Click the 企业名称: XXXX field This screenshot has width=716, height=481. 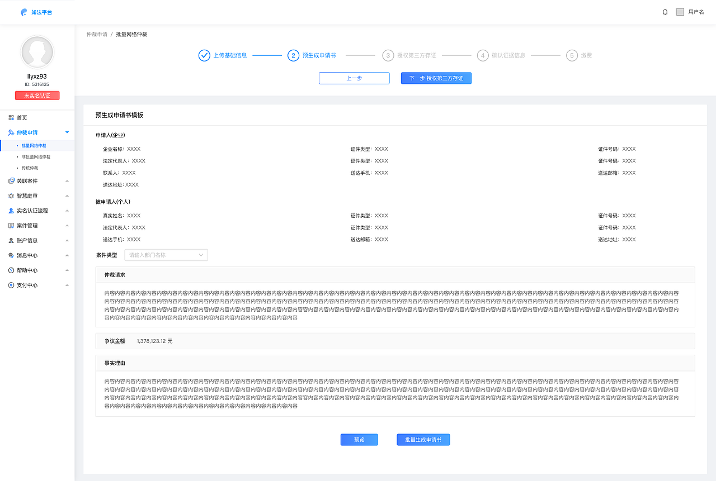121,149
